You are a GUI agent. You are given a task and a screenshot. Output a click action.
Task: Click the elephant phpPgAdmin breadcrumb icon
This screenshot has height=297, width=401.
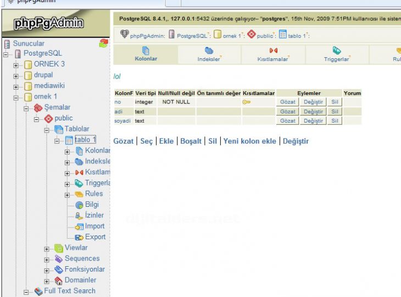[x=125, y=34]
